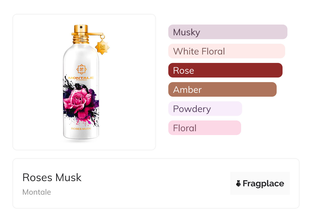
Task: Open the Montale brand link
Action: point(37,192)
